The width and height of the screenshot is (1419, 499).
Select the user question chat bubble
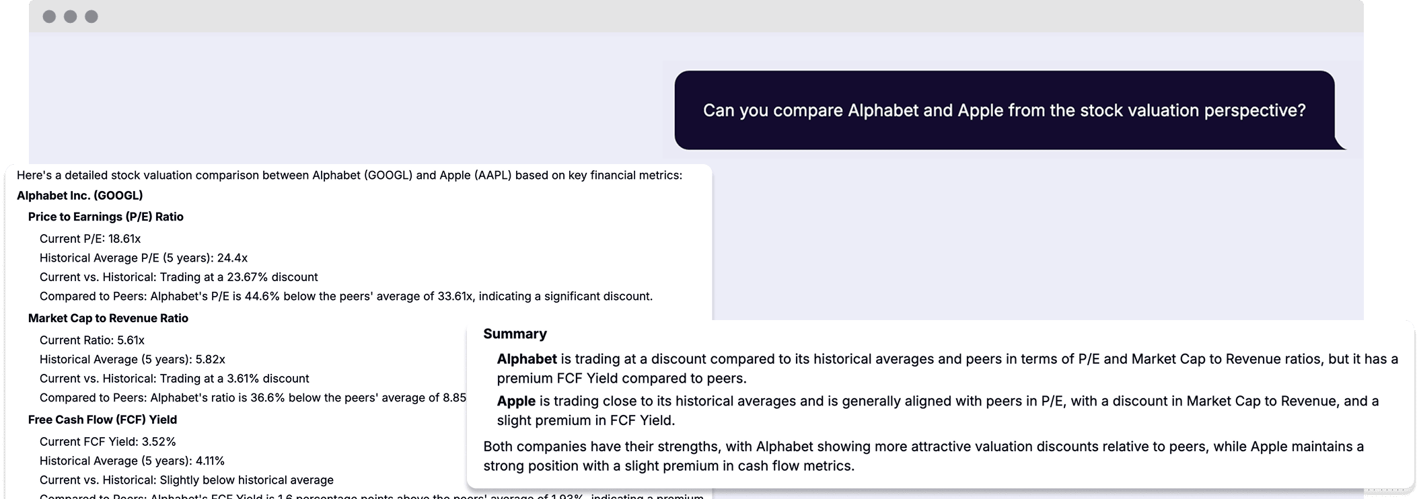click(1005, 110)
